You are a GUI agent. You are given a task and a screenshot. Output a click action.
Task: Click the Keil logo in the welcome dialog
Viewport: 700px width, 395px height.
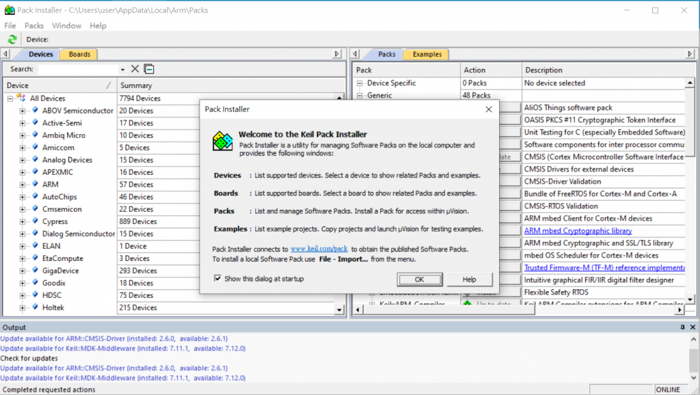pyautogui.click(x=222, y=141)
